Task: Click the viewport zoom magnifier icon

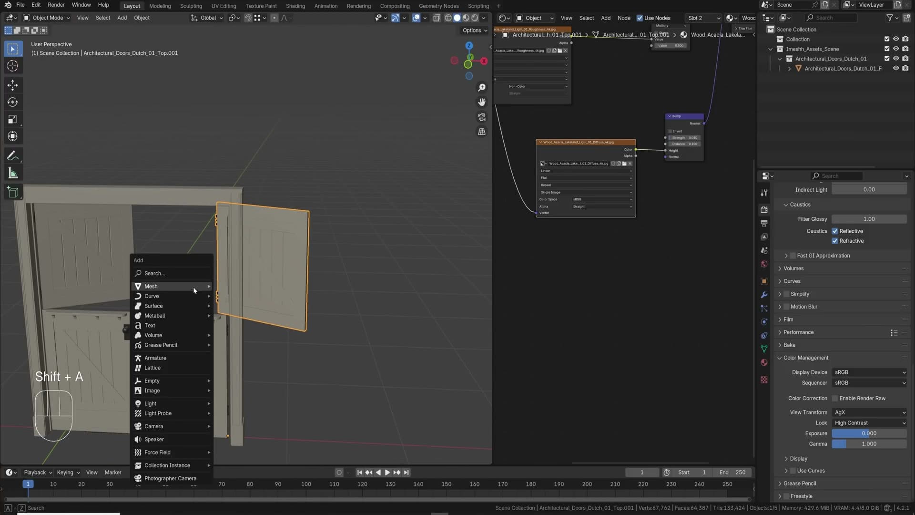Action: (482, 88)
